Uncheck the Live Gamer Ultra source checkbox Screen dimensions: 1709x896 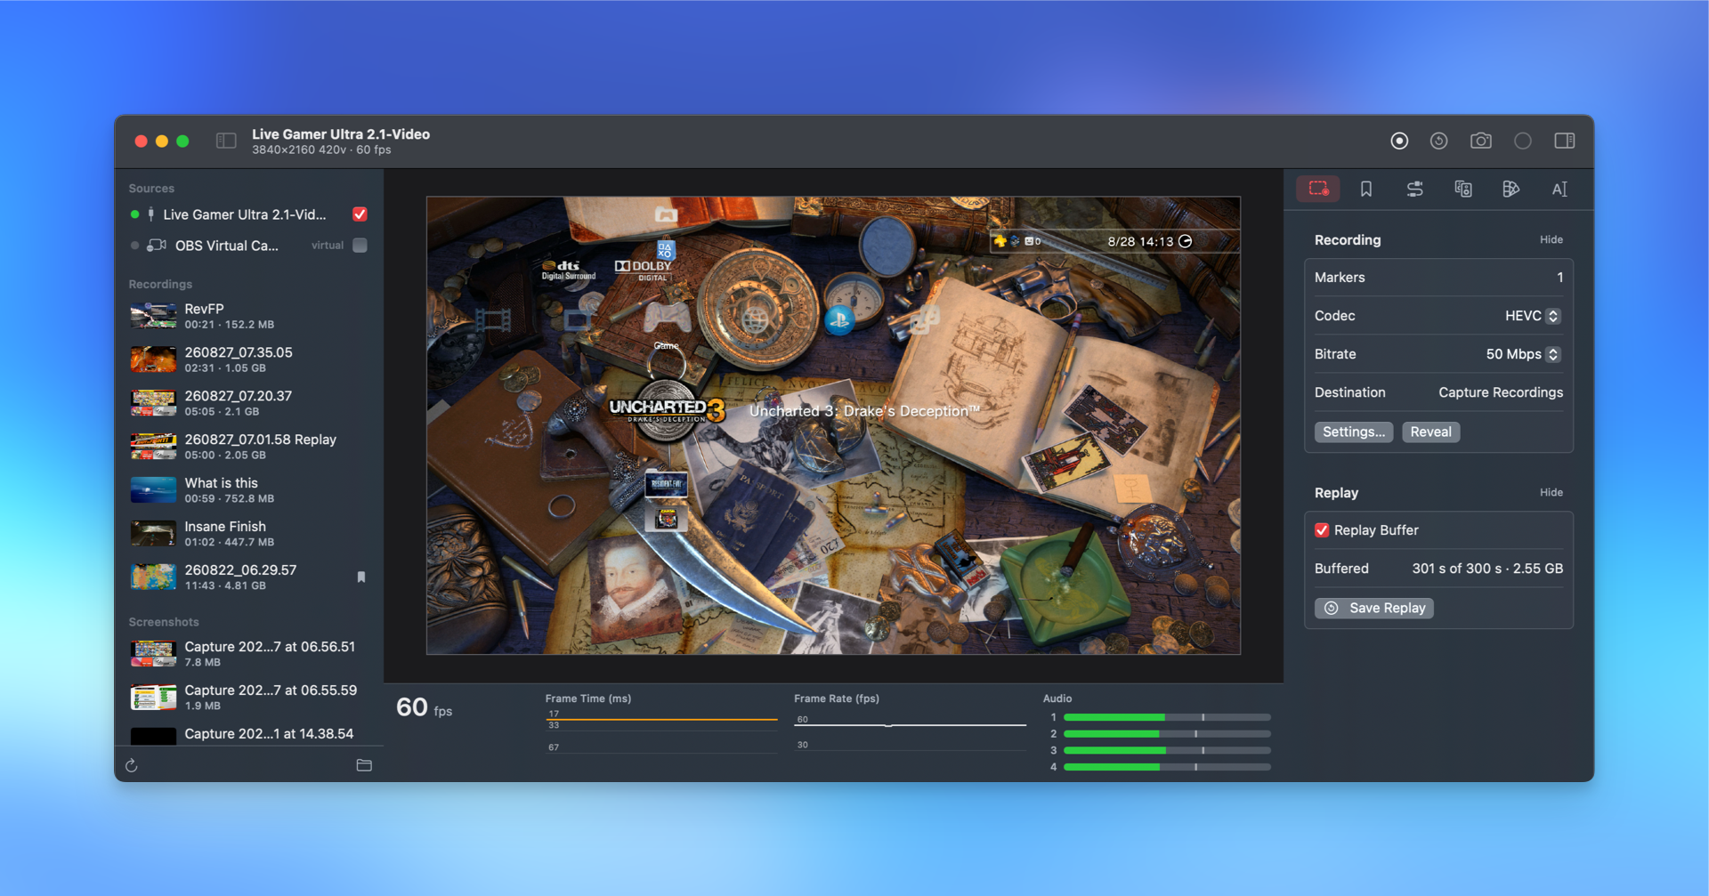360,214
